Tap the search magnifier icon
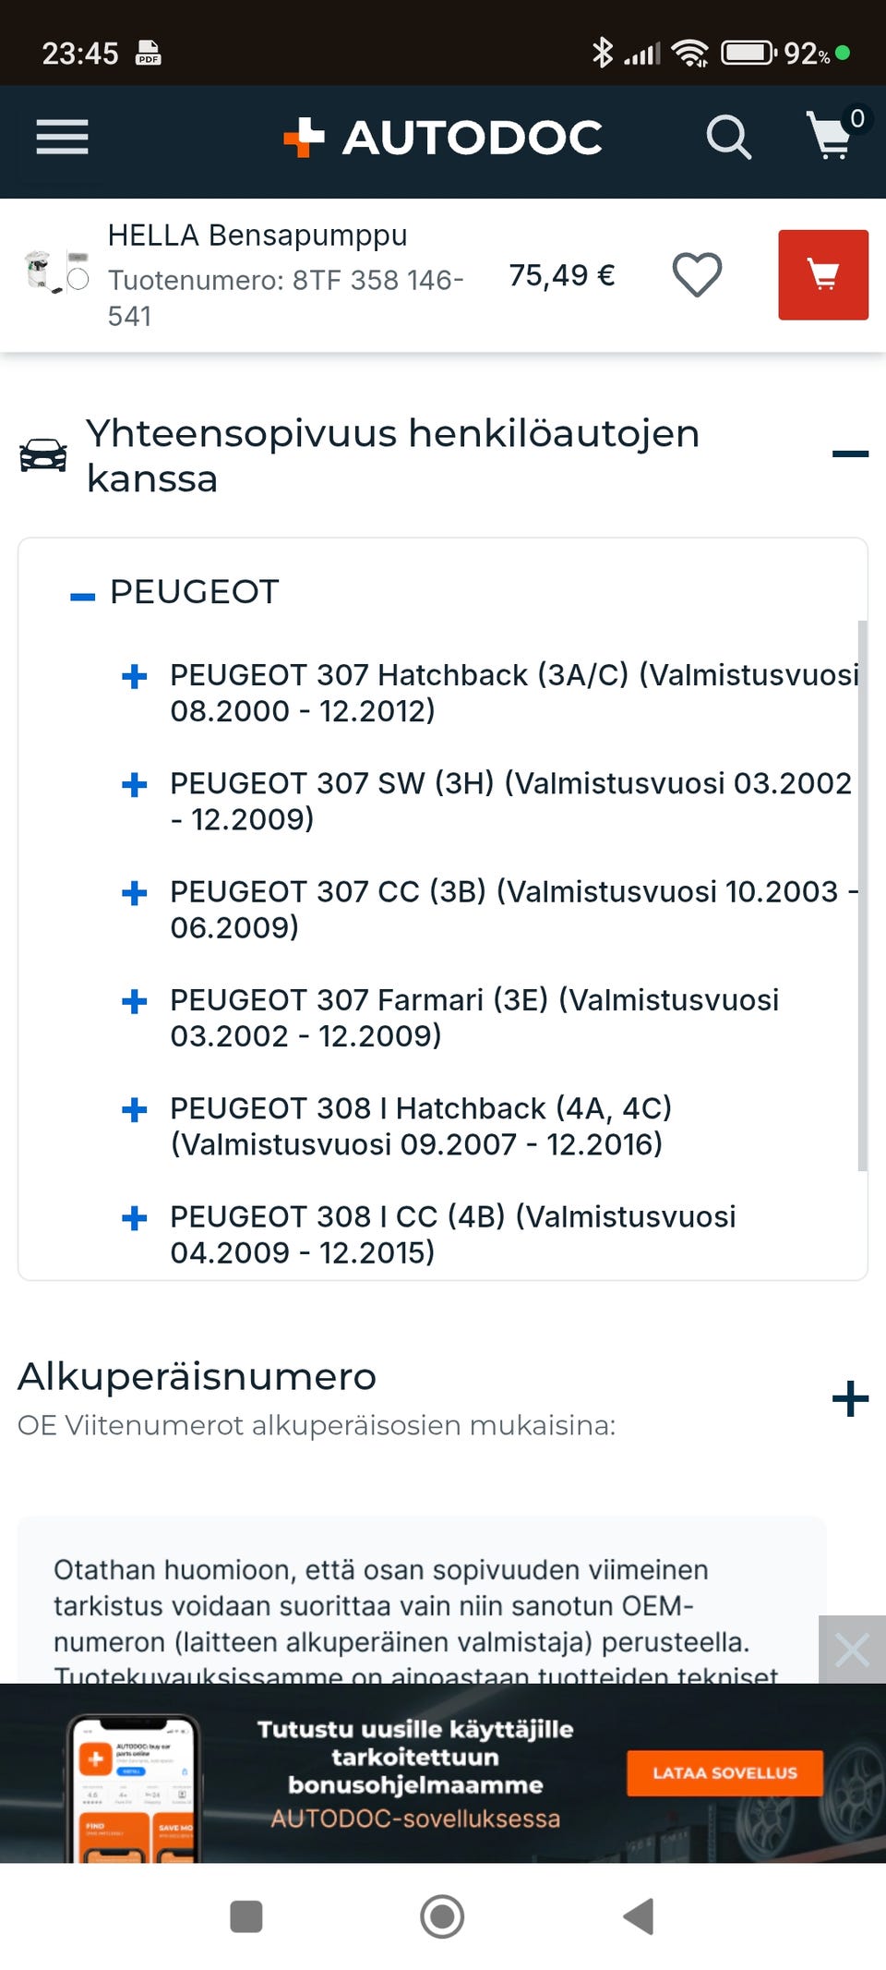The image size is (886, 1970). click(728, 138)
